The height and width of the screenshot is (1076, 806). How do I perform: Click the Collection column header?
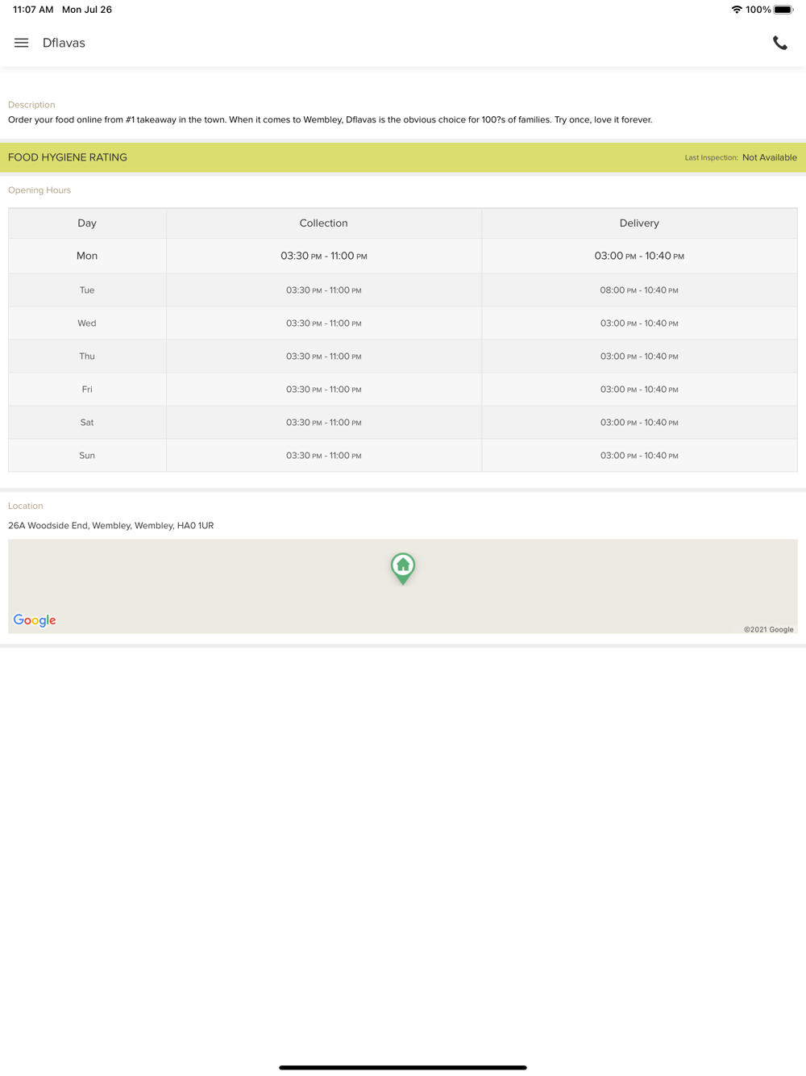point(324,223)
